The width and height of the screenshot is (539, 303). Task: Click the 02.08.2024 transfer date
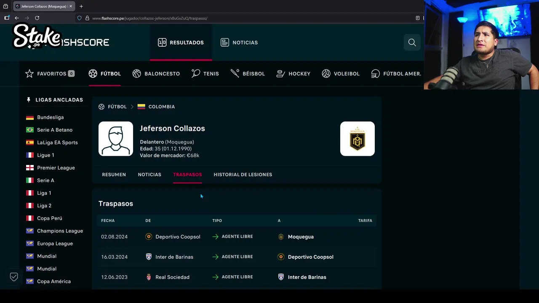tap(114, 237)
